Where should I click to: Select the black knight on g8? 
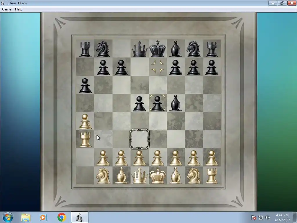pos(193,49)
